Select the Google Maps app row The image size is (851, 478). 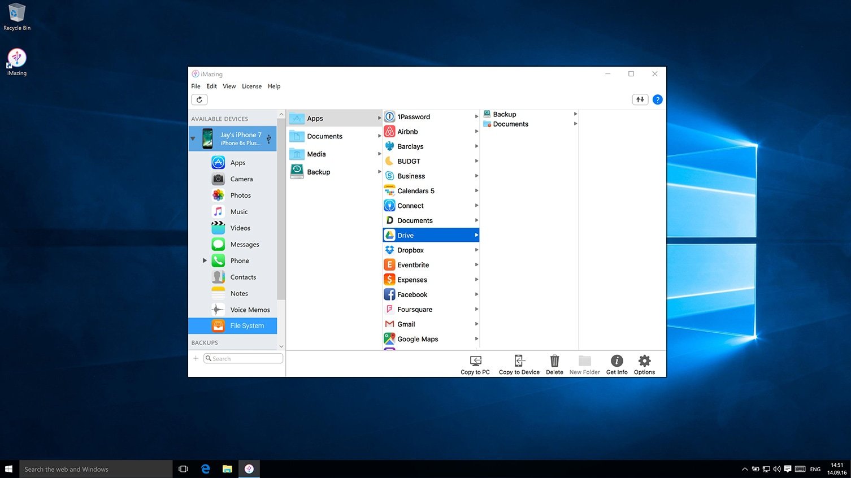(x=431, y=339)
